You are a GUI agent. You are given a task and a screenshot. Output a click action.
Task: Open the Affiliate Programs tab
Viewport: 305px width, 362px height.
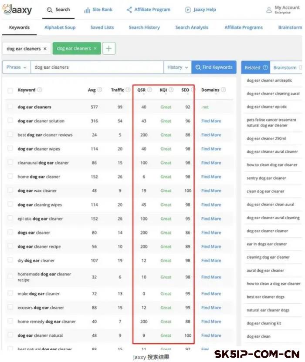pos(244,27)
